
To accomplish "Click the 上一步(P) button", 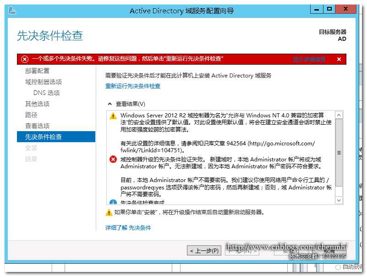I will click(204, 251).
